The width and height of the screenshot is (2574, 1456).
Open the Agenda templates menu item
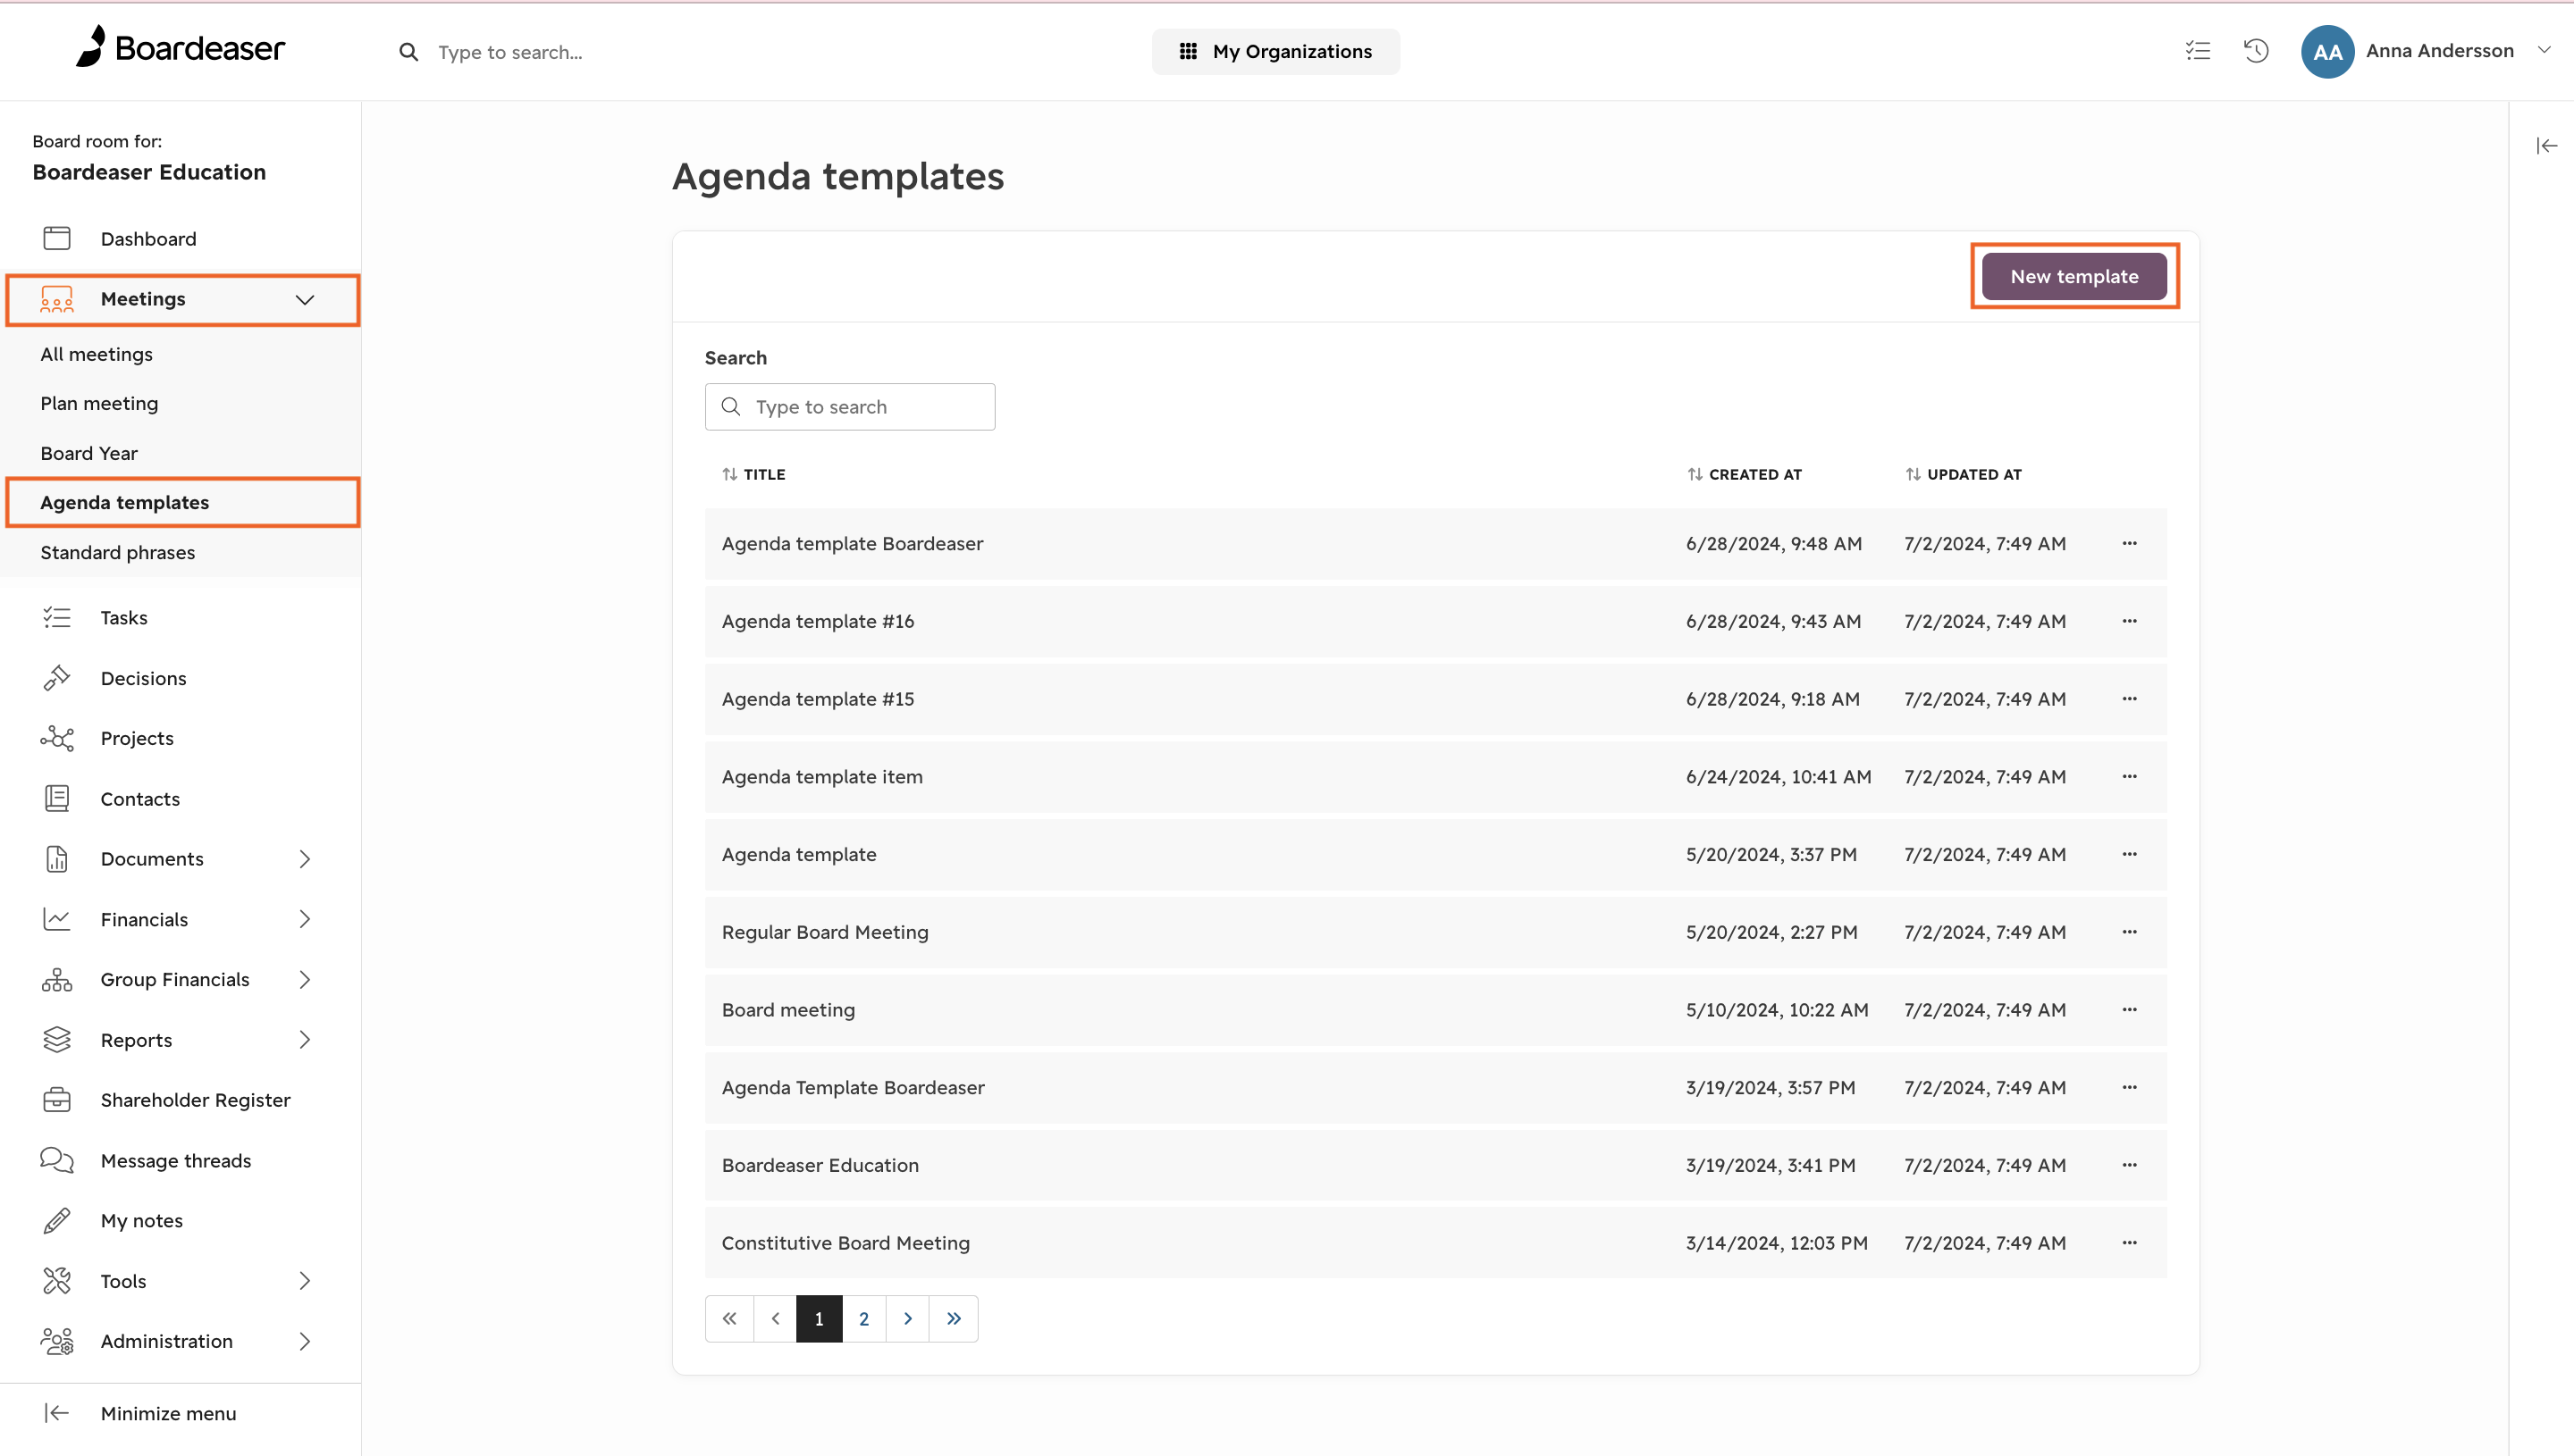(124, 502)
